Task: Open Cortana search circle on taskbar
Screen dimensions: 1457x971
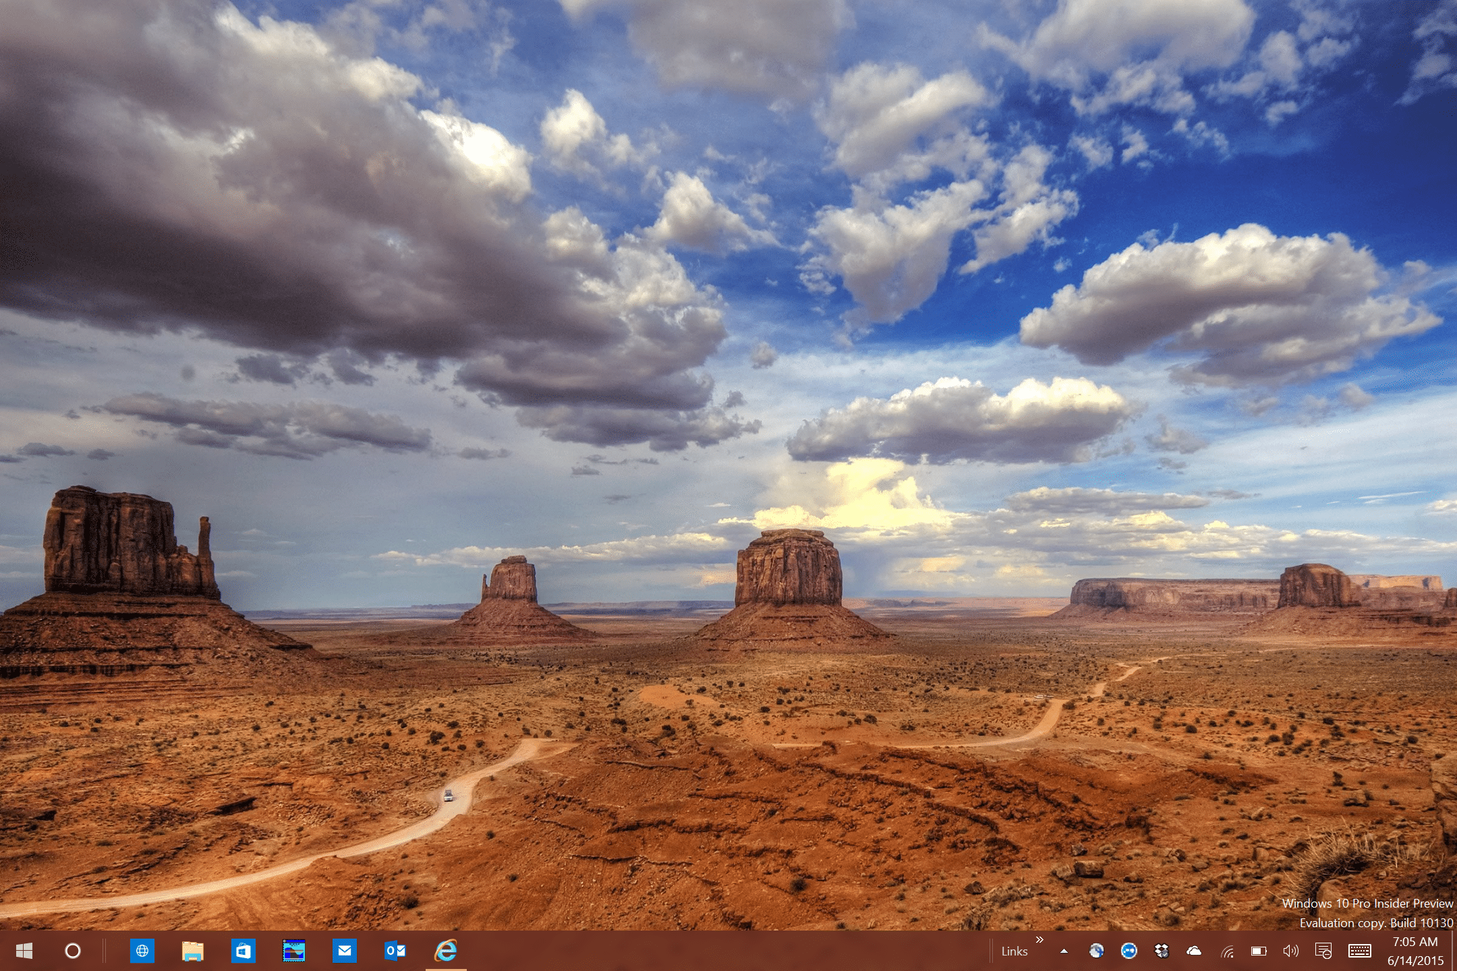Action: 73,951
